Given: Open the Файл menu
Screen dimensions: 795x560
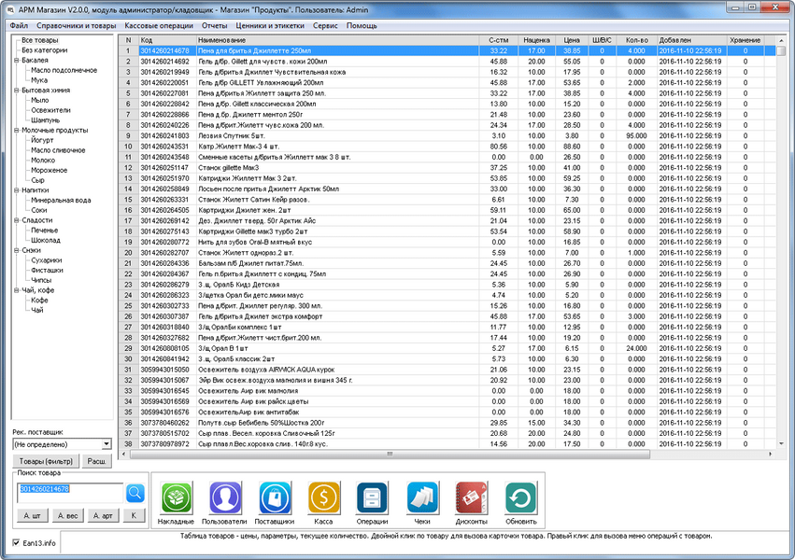Looking at the screenshot, I should coord(19,25).
